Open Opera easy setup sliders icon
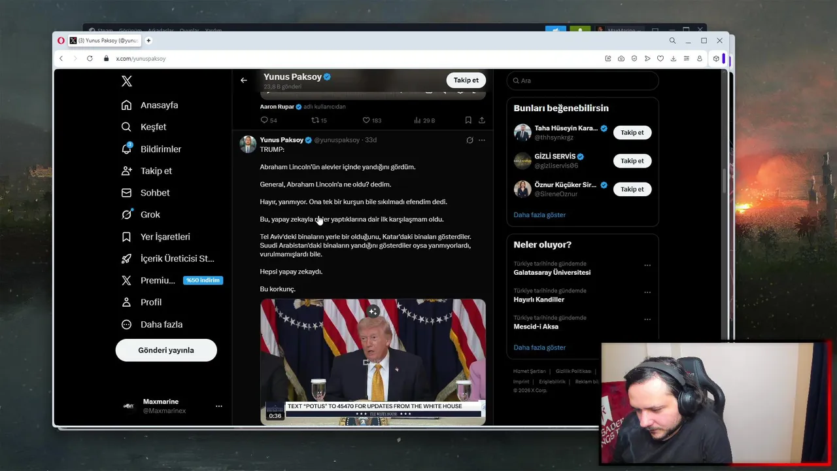The width and height of the screenshot is (837, 471). 686,58
